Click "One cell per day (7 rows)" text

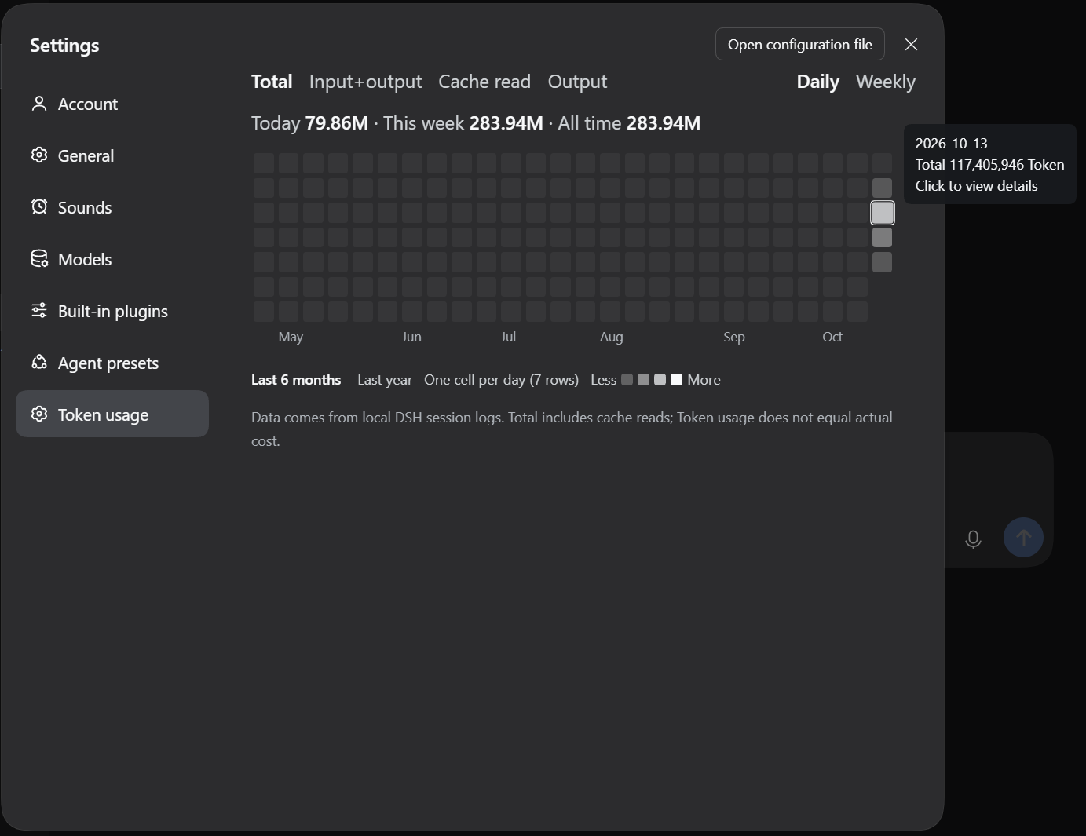click(x=501, y=380)
